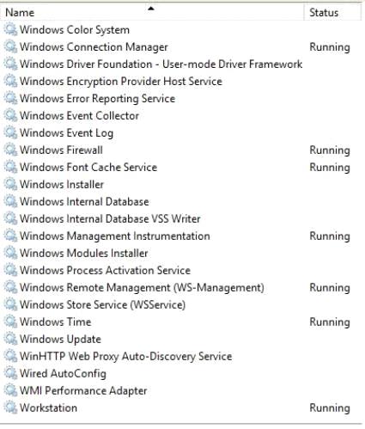
Task: Click the gear icon for Windows Time
Action: (10, 322)
